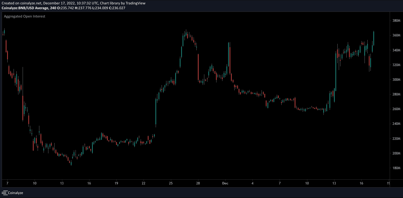The height and width of the screenshot is (198, 403).
Task: Click the 180M price axis label
Action: (x=396, y=168)
